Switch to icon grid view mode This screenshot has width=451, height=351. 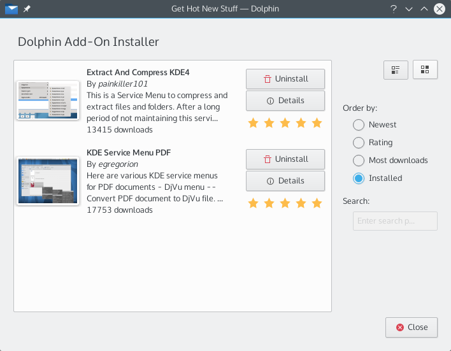point(425,69)
